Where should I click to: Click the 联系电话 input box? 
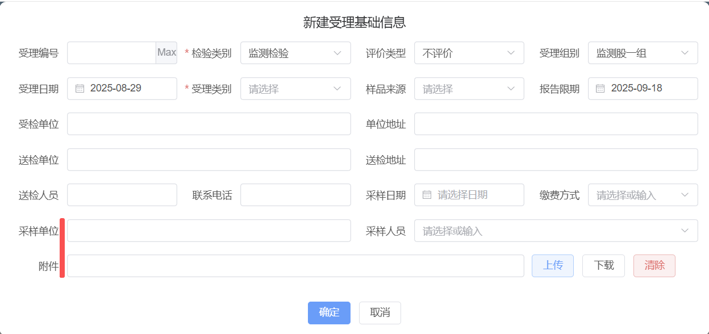(295, 195)
